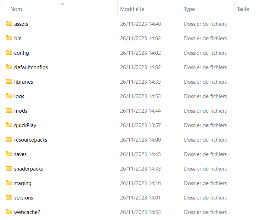Image resolution: width=276 pixels, height=220 pixels.
Task: Select the libraries folder name
Action: [23, 82]
